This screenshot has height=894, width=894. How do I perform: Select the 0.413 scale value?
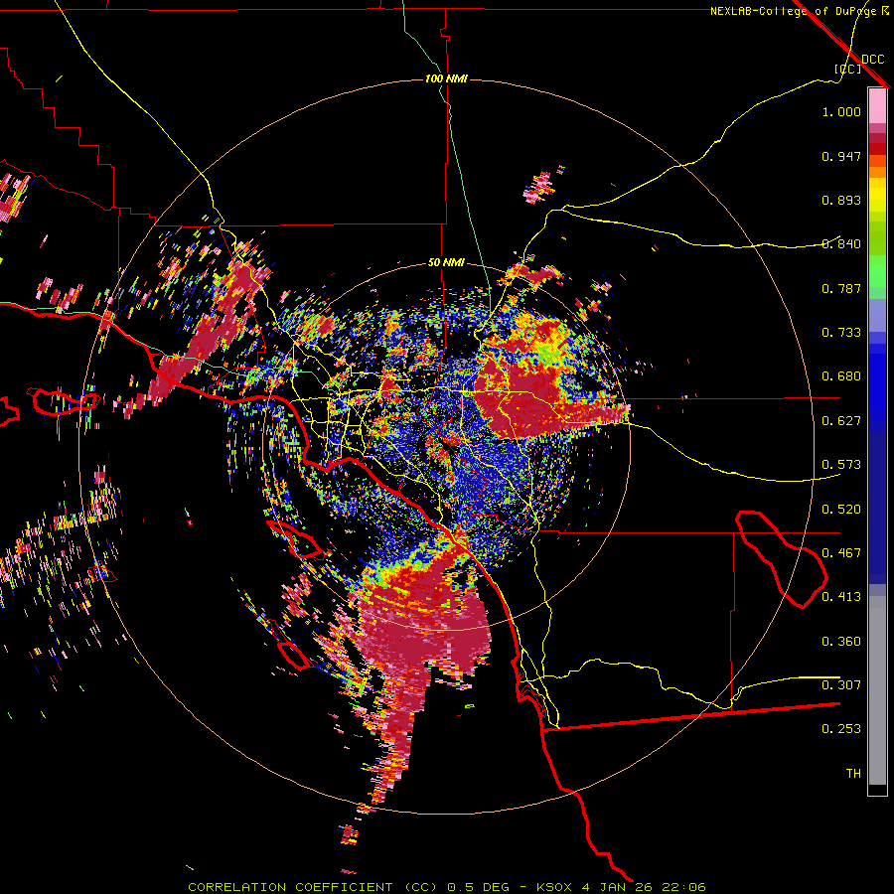pos(841,597)
